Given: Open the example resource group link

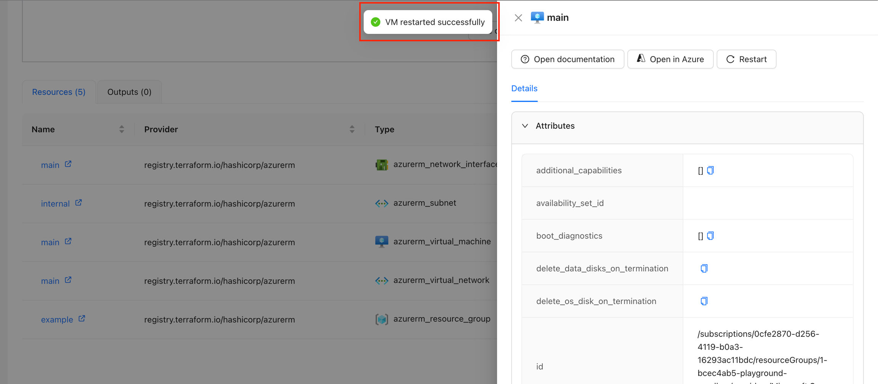Looking at the screenshot, I should point(57,320).
